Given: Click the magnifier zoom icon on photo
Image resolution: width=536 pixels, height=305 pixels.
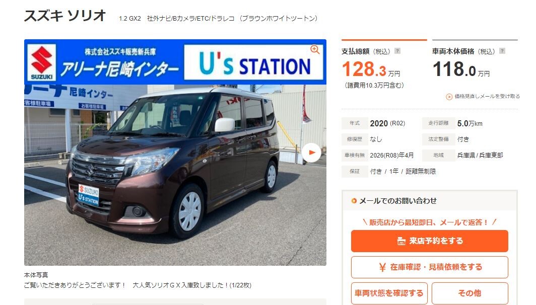Looking at the screenshot, I should (x=315, y=49).
